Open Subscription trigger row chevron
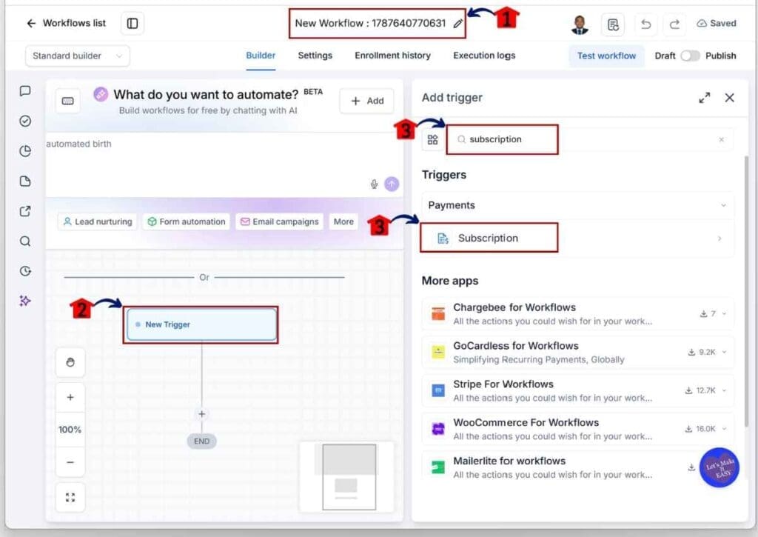This screenshot has width=758, height=537. coord(720,239)
